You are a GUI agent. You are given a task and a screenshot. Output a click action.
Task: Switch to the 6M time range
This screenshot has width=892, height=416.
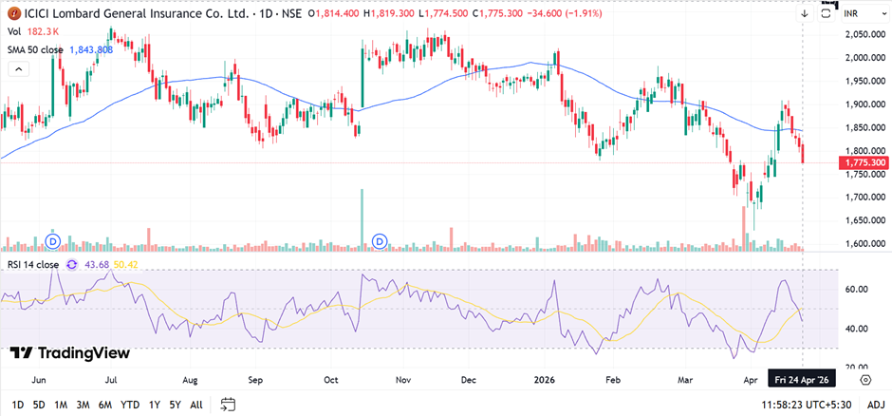point(104,404)
